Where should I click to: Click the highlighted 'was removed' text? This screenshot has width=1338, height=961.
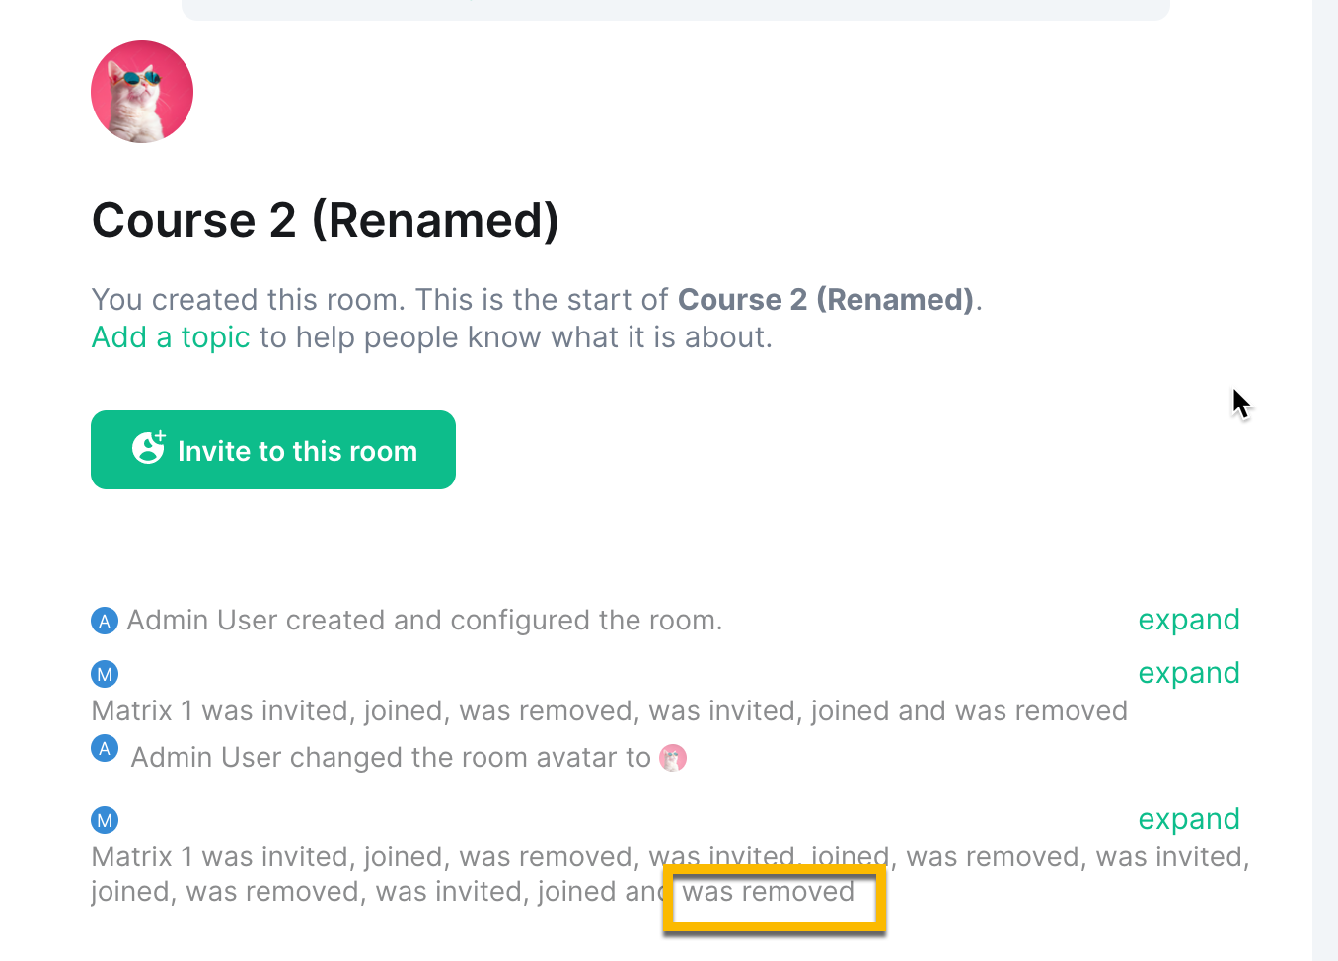[769, 892]
